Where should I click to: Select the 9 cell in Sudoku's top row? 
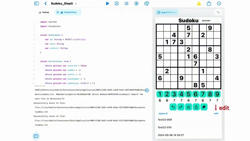pos(210,28)
